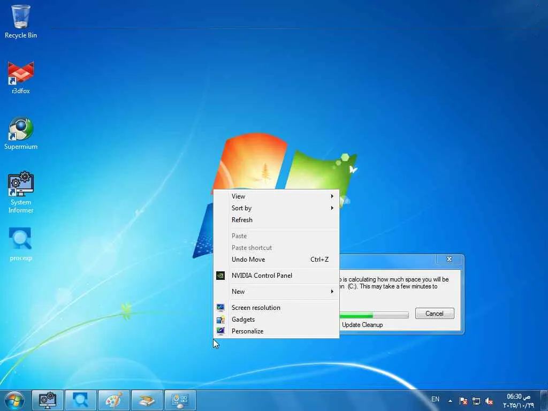Select the Supermium browser shortcut

point(21,133)
